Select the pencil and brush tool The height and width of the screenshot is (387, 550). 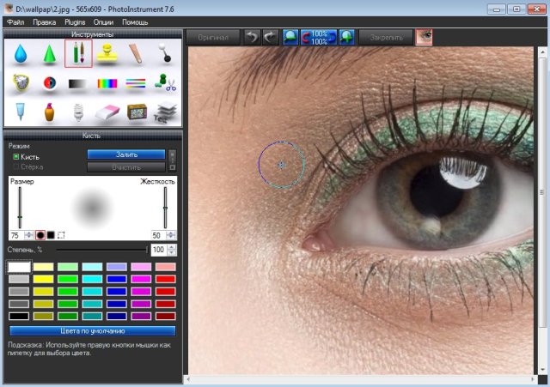78,54
